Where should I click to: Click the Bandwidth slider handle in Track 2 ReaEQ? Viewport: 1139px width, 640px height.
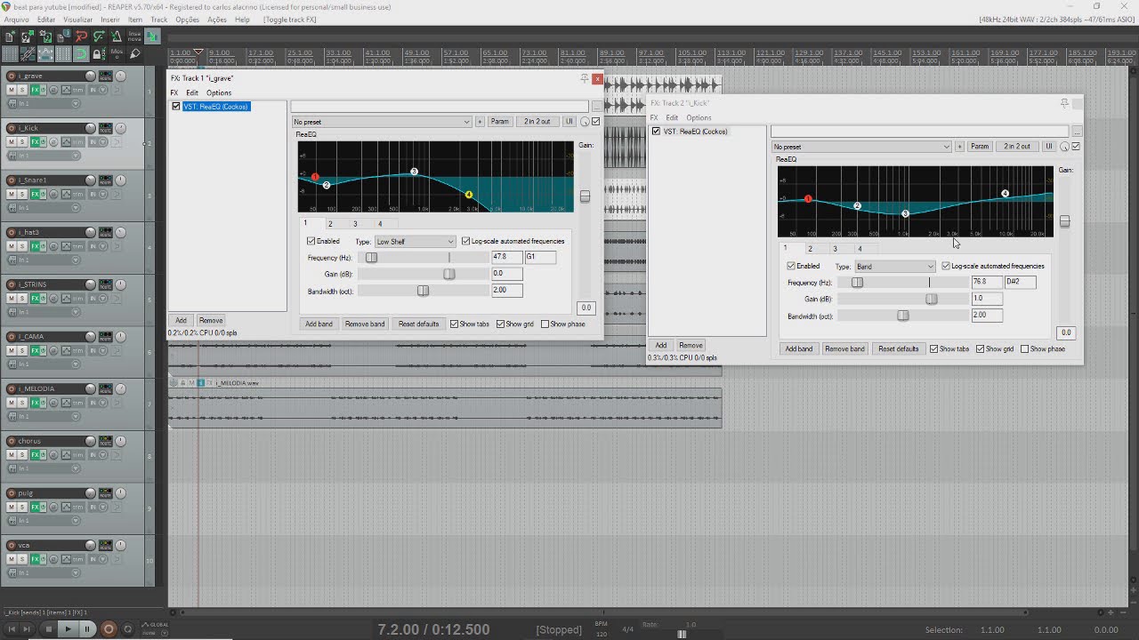pyautogui.click(x=903, y=316)
